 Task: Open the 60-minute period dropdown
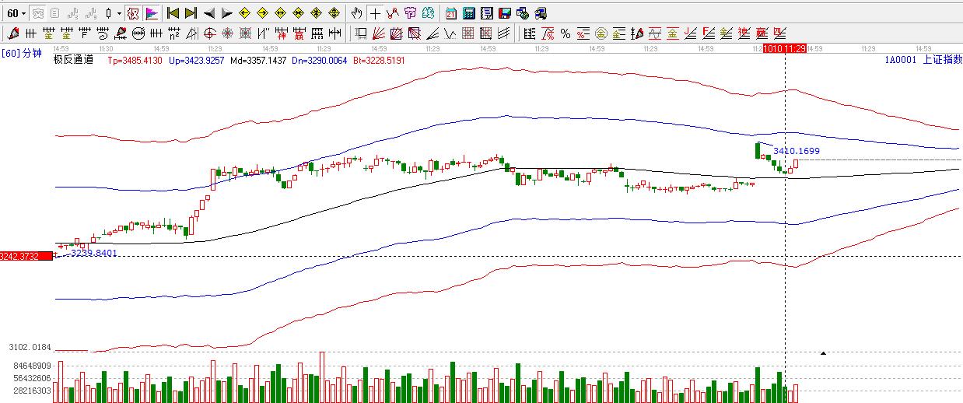[16, 13]
